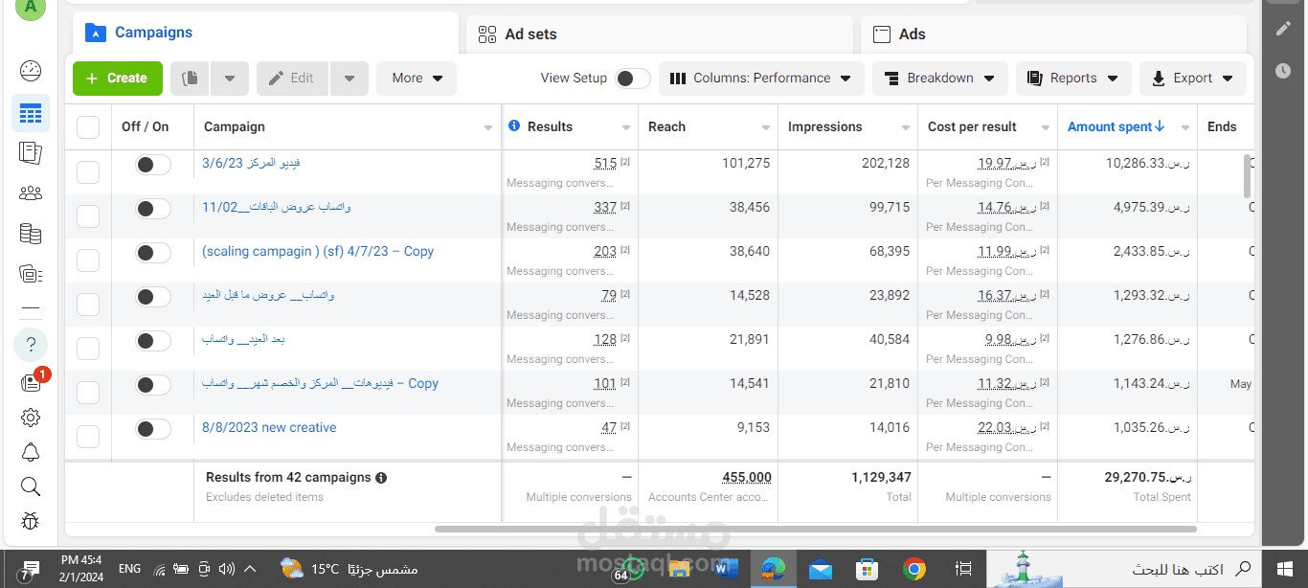Open the More actions dropdown
This screenshot has width=1308, height=588.
click(x=417, y=79)
